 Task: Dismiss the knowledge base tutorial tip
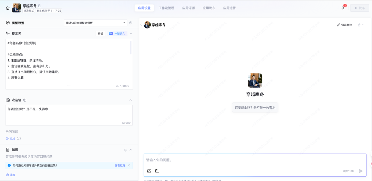(129, 165)
